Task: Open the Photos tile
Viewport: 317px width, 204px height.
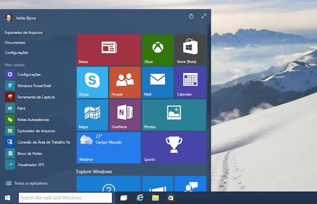Action: tap(174, 115)
